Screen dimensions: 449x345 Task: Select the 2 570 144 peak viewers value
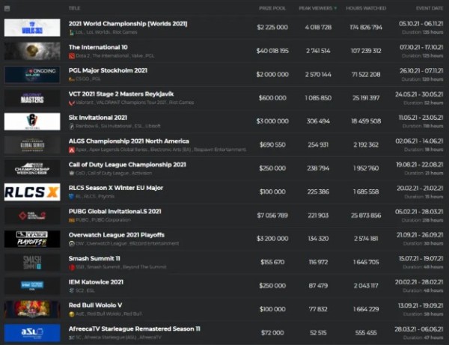click(318, 74)
